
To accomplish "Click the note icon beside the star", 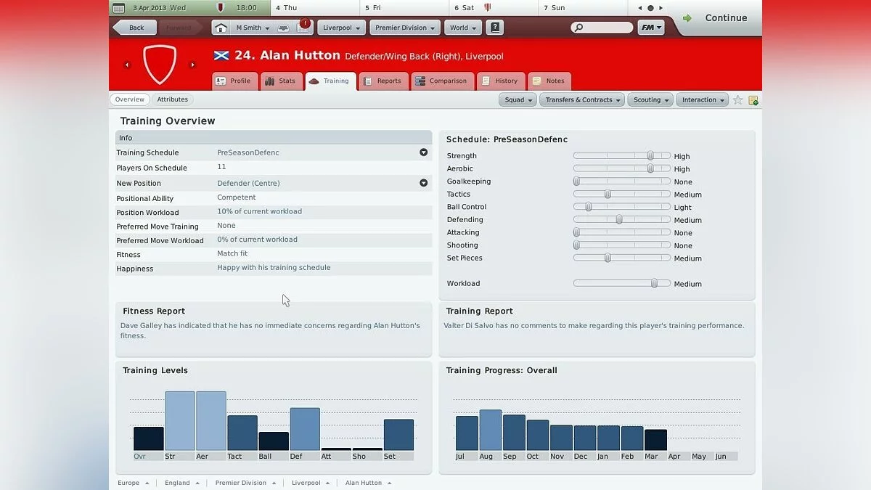I will [753, 100].
